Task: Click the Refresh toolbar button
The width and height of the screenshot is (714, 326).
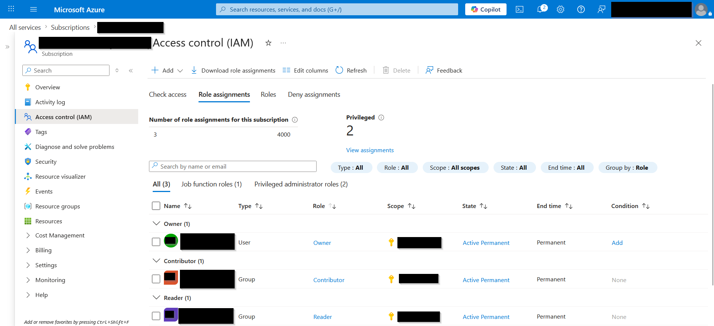Action: 351,70
